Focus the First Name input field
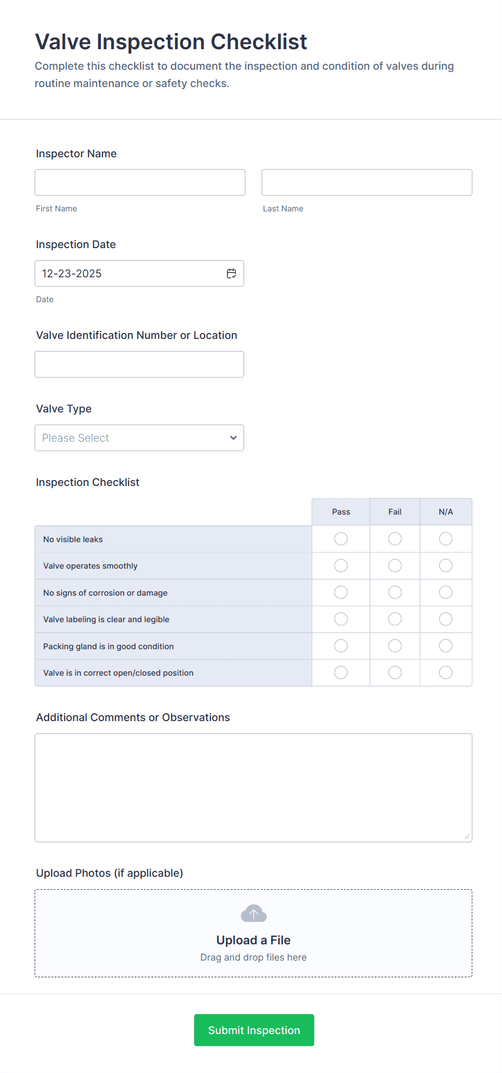The width and height of the screenshot is (502, 1073). coord(140,183)
